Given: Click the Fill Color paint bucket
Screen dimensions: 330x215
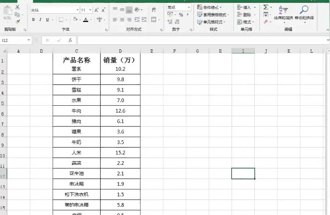Looking at the screenshot, I should click(75, 19).
